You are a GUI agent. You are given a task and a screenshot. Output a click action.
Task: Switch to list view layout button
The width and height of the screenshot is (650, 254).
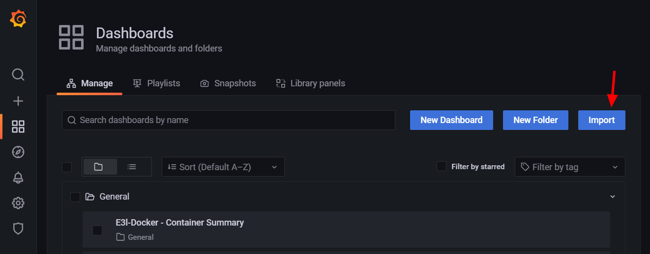132,167
